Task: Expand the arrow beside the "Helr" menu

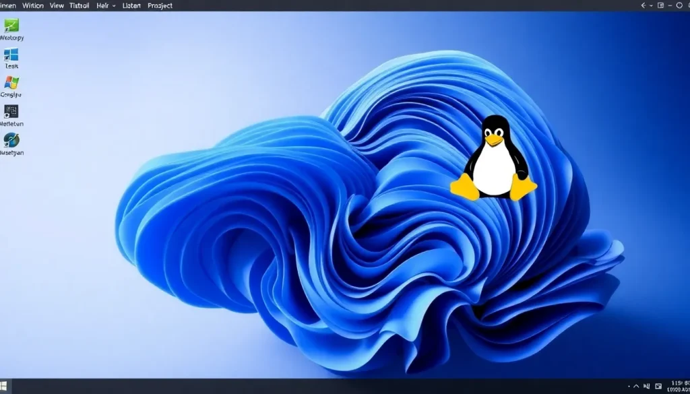Action: click(114, 6)
